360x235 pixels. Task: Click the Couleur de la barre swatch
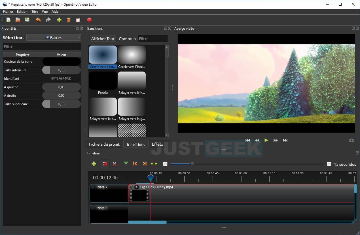[x=62, y=62]
